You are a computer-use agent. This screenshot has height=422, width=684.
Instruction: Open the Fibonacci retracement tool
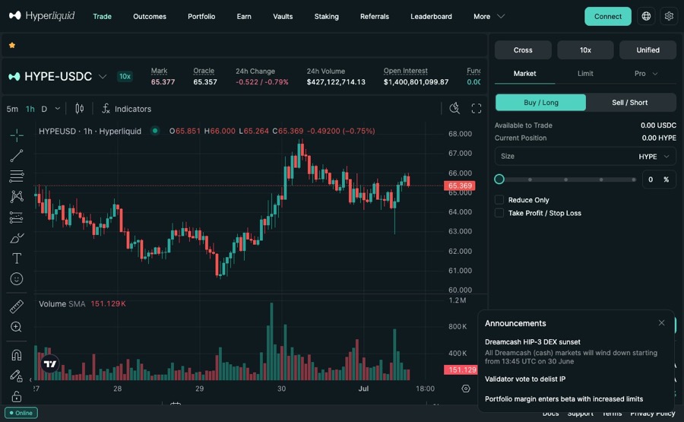coord(17,176)
